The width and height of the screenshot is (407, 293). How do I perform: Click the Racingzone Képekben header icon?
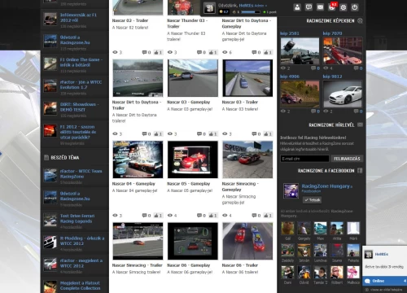point(360,20)
